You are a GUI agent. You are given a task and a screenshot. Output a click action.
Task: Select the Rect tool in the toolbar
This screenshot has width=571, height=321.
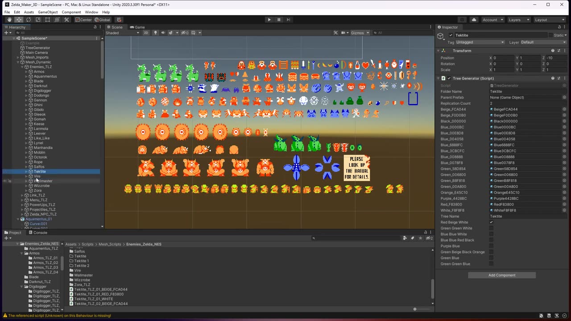click(47, 20)
